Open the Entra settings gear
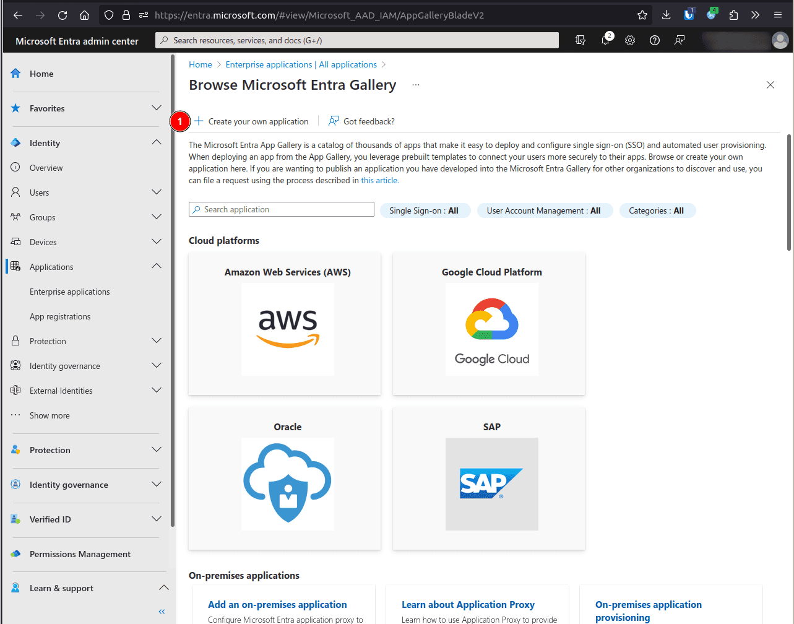The width and height of the screenshot is (794, 624). click(x=630, y=40)
